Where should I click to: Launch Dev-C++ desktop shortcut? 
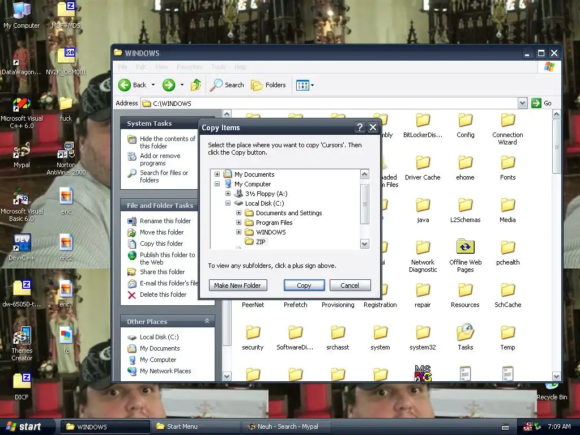[22, 246]
